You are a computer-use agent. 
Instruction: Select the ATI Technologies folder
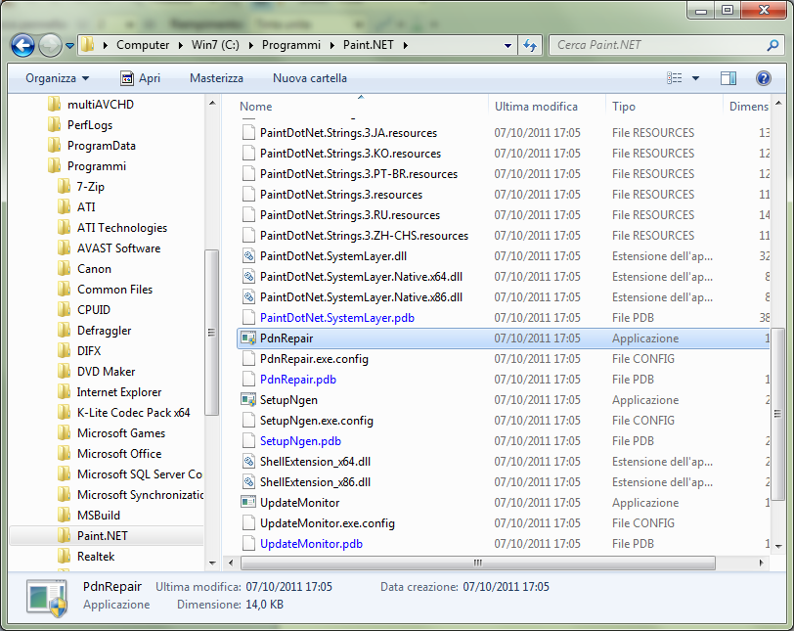(121, 227)
